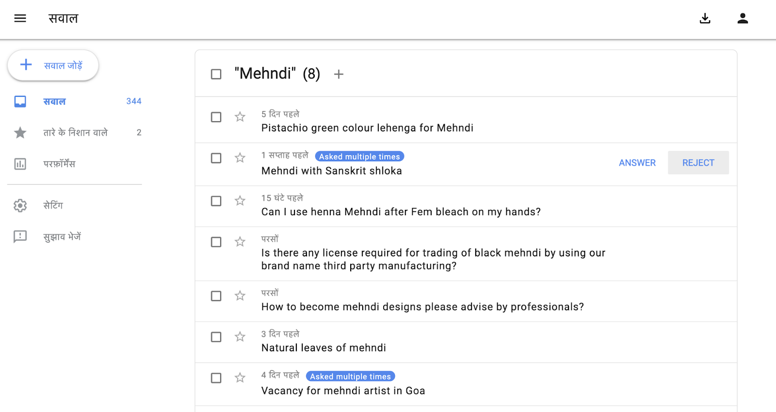The height and width of the screenshot is (412, 776).
Task: Open the account profile icon
Action: click(743, 18)
